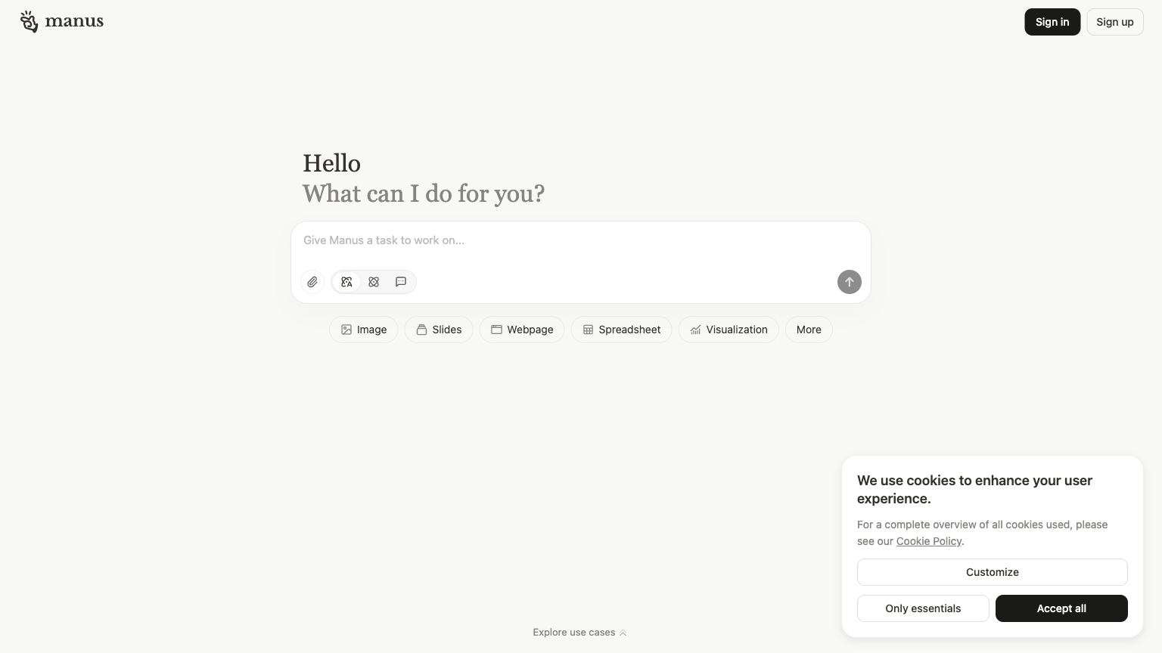Click the Sign up button
1162x653 pixels.
(x=1114, y=22)
